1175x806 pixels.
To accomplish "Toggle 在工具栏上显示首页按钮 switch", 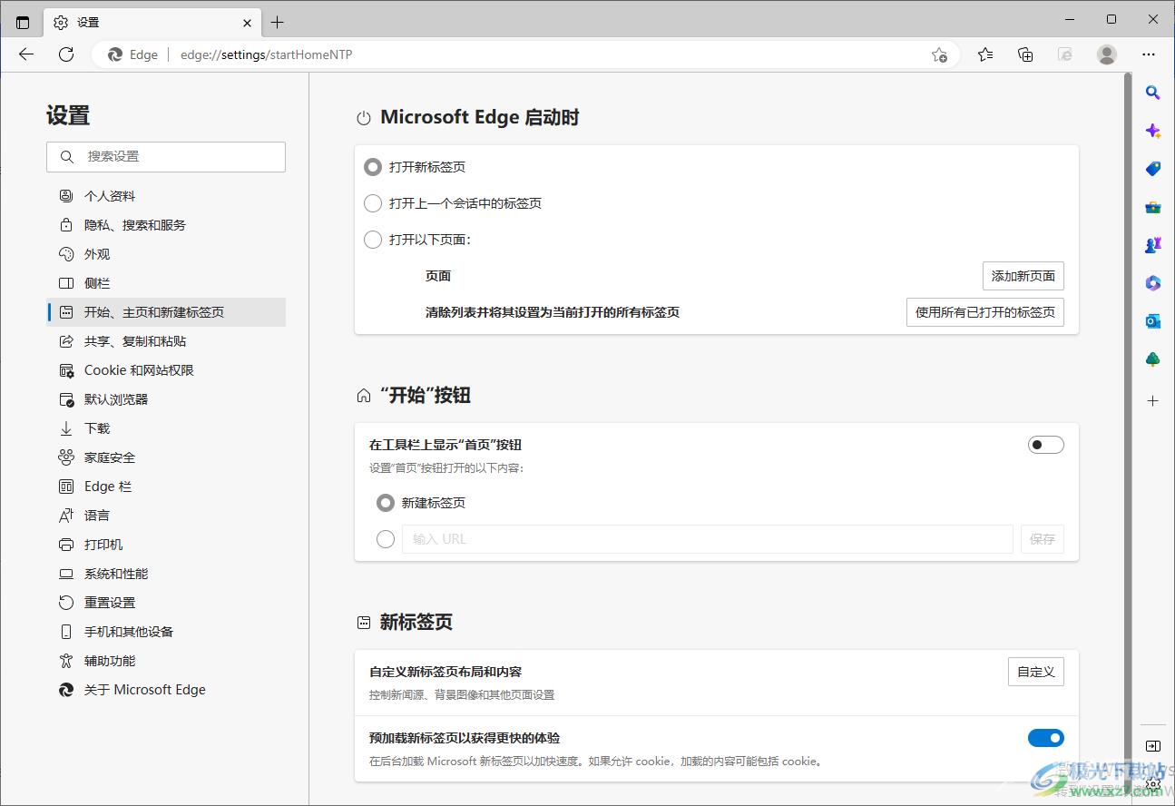I will [1045, 445].
